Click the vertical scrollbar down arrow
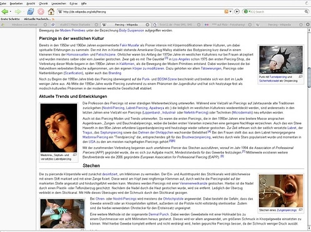This screenshot has width=311, height=232. point(309,228)
